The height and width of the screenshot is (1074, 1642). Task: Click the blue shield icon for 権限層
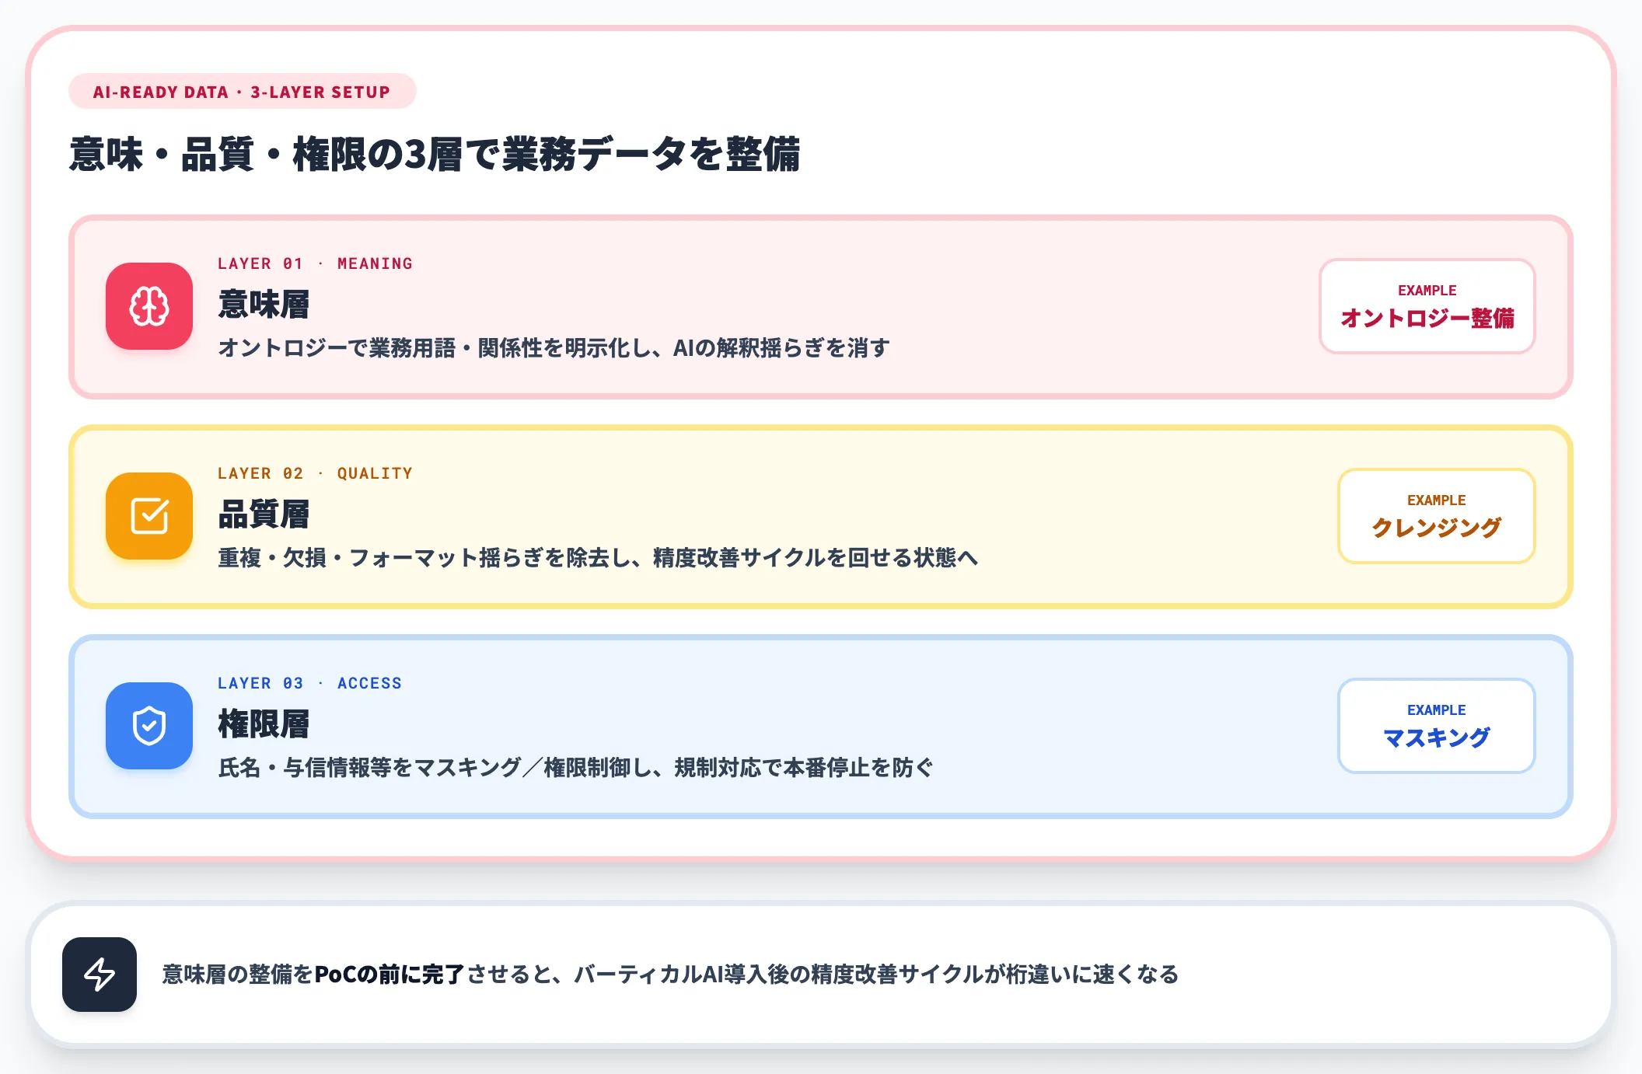coord(149,726)
